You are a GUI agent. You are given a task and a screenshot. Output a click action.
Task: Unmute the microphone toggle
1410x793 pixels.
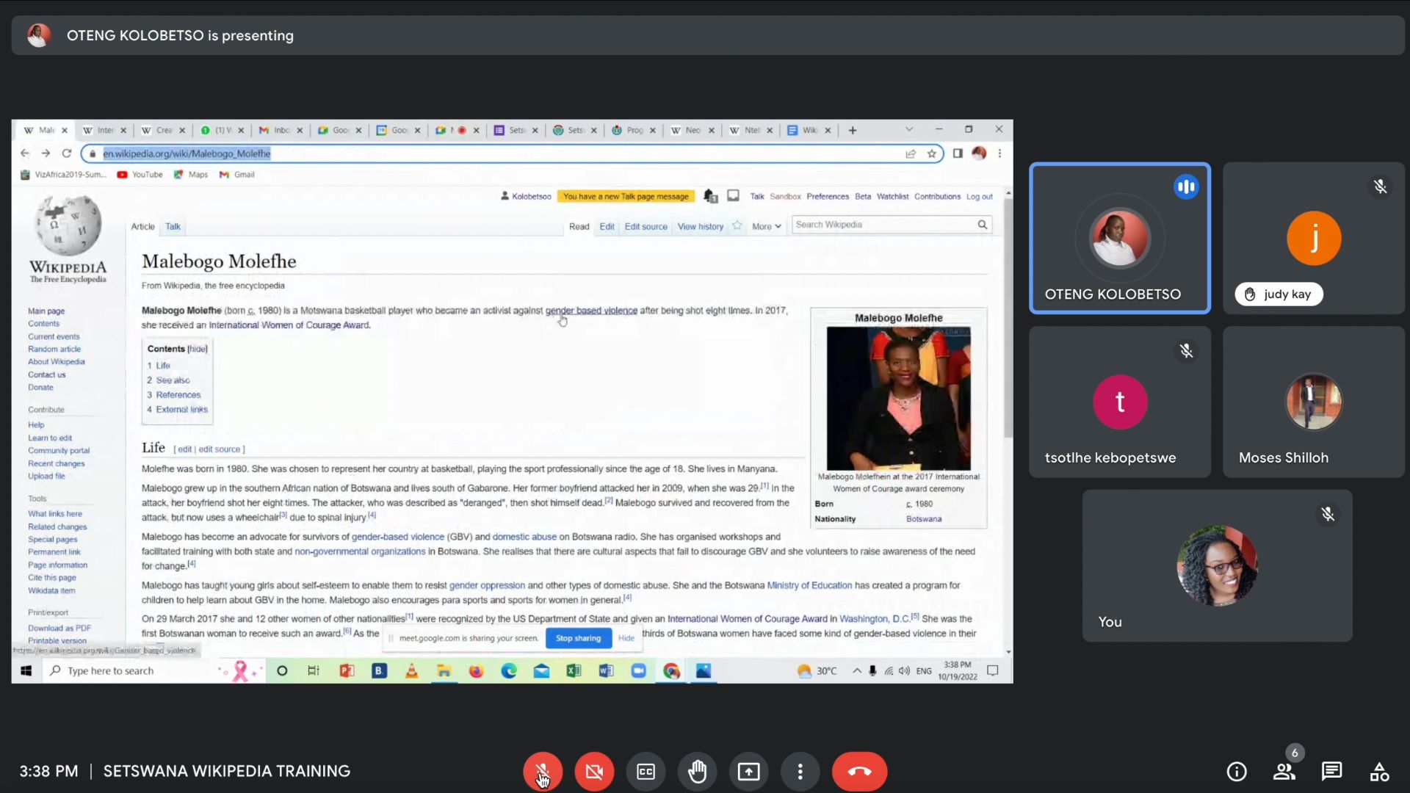[542, 772]
